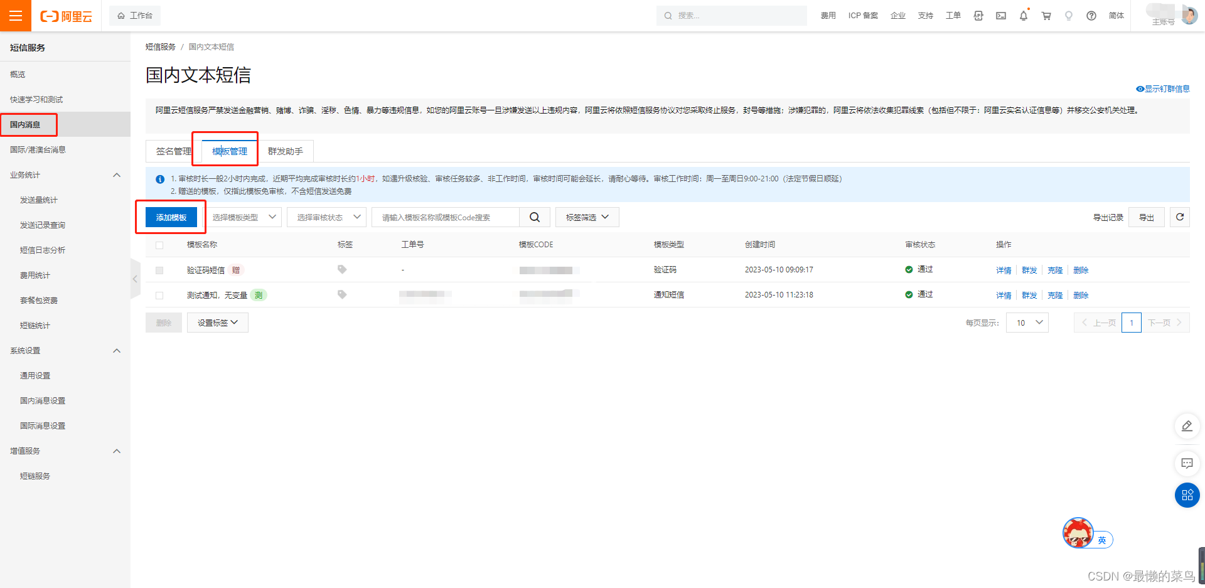Open the 选择模板类型 dropdown
The image size is (1205, 588).
244,216
